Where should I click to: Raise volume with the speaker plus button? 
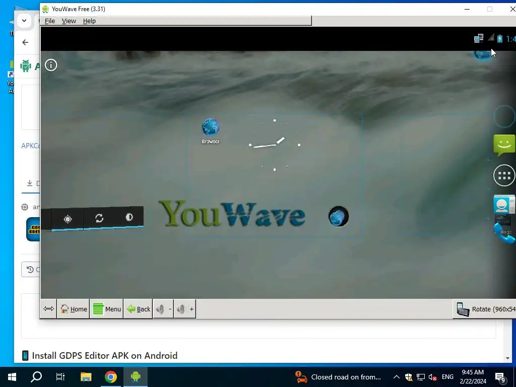185,309
